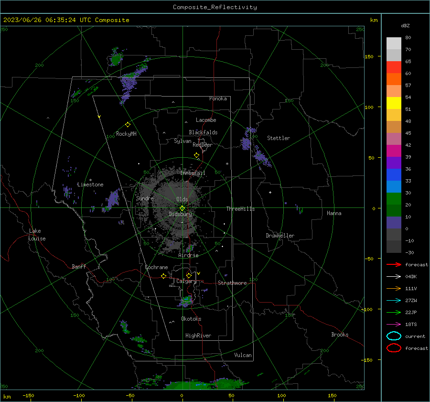The width and height of the screenshot is (430, 402).
Task: Click the yellow radar-site diamond at Olds center
Action: pyautogui.click(x=182, y=208)
